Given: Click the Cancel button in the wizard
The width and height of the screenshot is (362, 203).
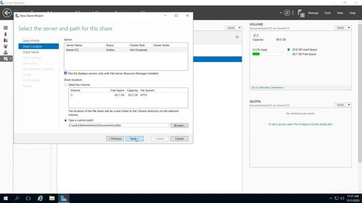Looking at the screenshot, I should 179,139.
